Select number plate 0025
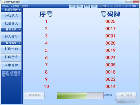The height and width of the screenshot is (105, 140). point(110,22)
